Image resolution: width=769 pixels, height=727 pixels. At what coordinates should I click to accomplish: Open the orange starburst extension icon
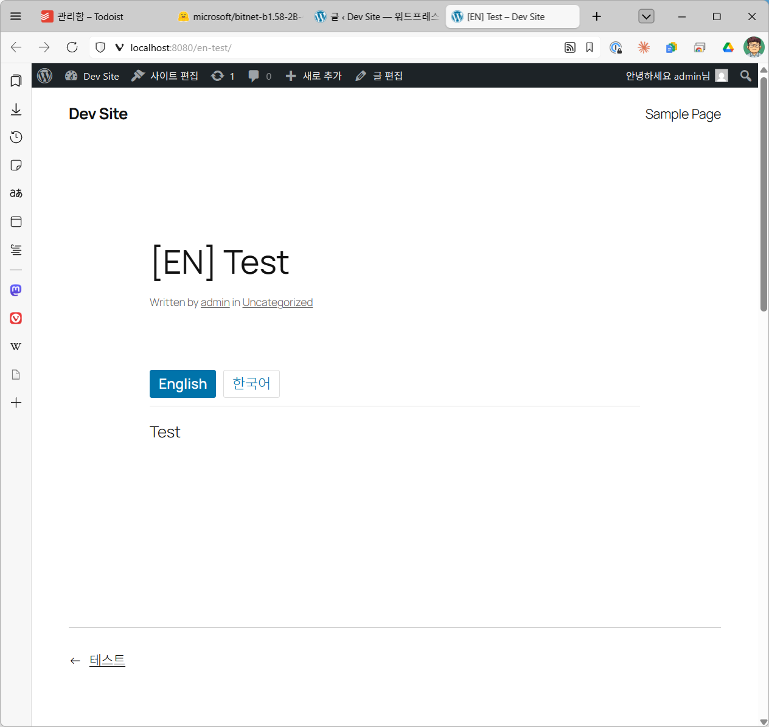tap(644, 47)
